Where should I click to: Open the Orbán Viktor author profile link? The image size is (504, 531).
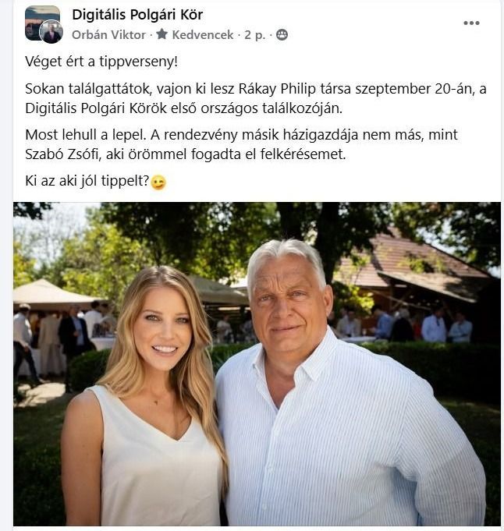coord(108,34)
